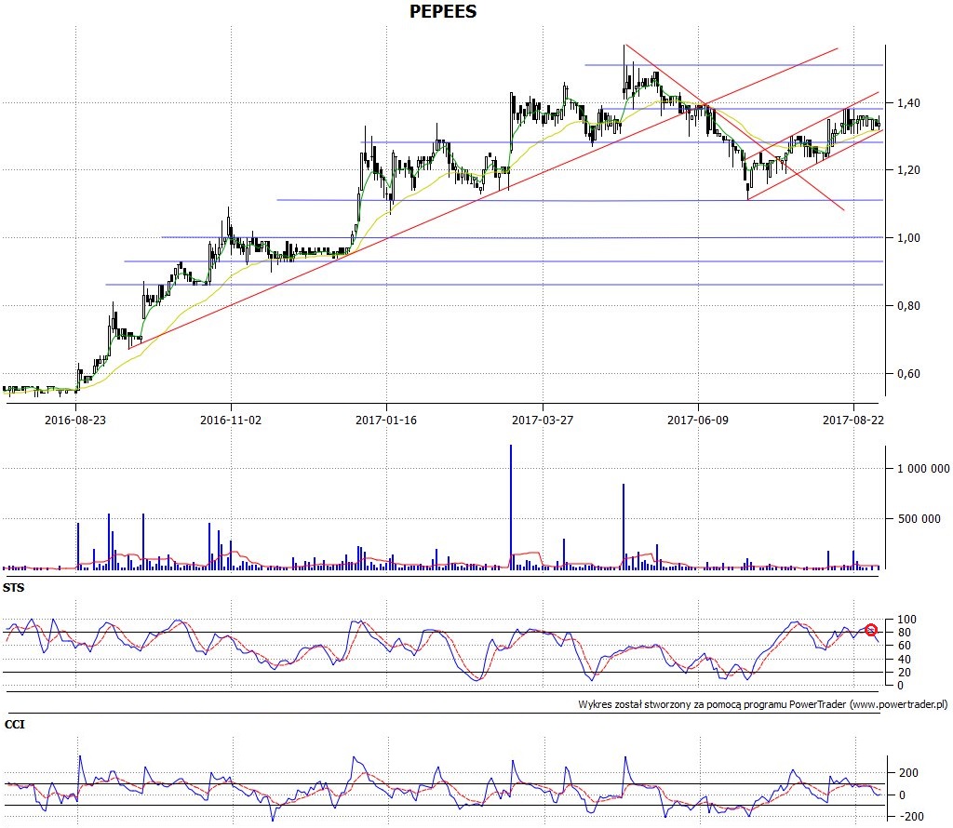Click the STS 80 level label
This screenshot has width=953, height=828.
pyautogui.click(x=905, y=633)
